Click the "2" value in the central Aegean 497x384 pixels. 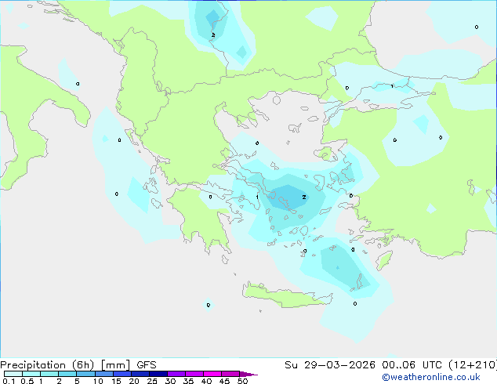[x=304, y=197]
